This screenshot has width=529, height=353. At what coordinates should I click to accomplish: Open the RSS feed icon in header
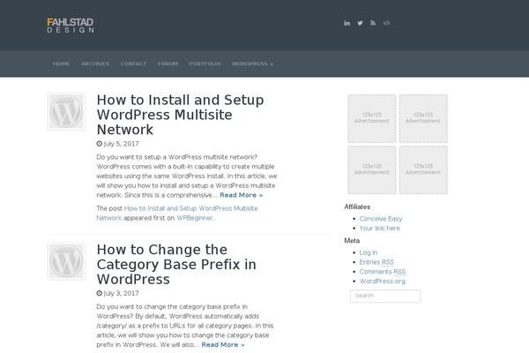click(x=373, y=23)
